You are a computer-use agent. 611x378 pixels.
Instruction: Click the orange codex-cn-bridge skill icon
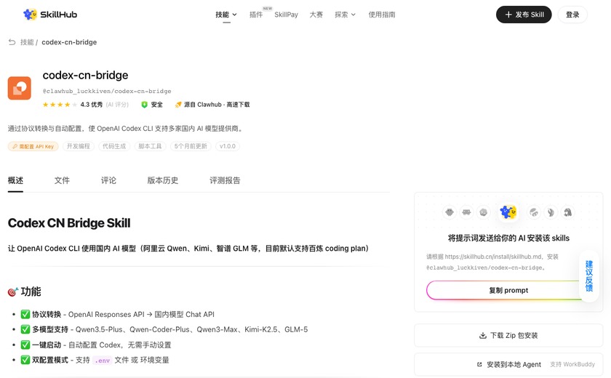point(20,88)
